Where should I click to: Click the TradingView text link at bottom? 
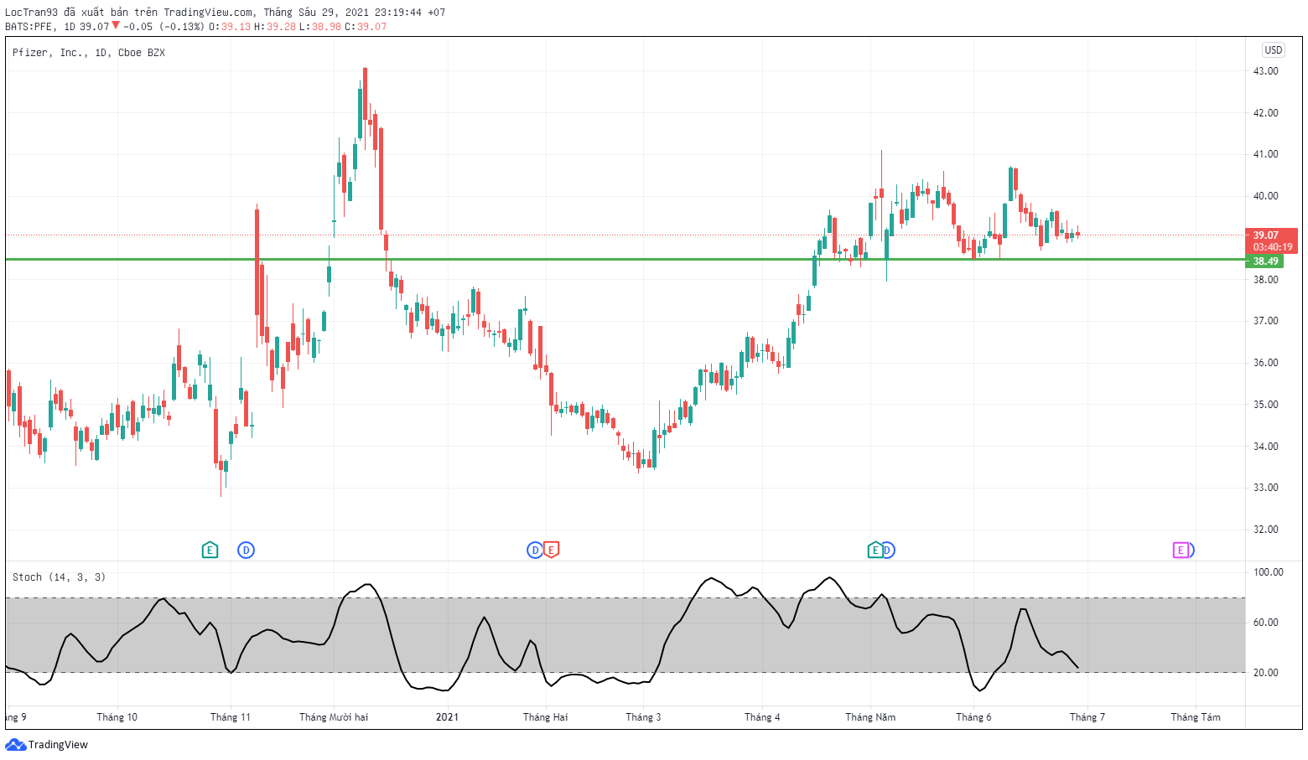(x=58, y=744)
